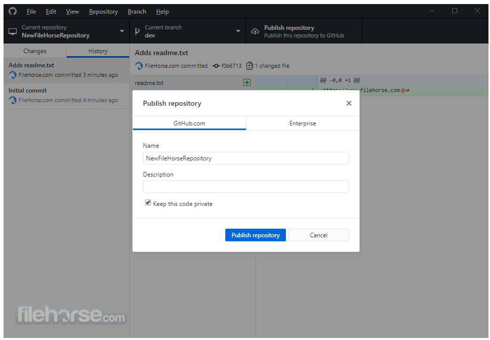The height and width of the screenshot is (340, 490).
Task: Open the Help menu
Action: coord(163,12)
